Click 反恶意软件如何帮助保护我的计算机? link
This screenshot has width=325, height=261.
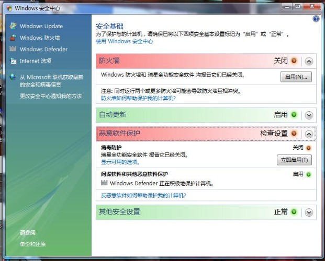click(143, 195)
